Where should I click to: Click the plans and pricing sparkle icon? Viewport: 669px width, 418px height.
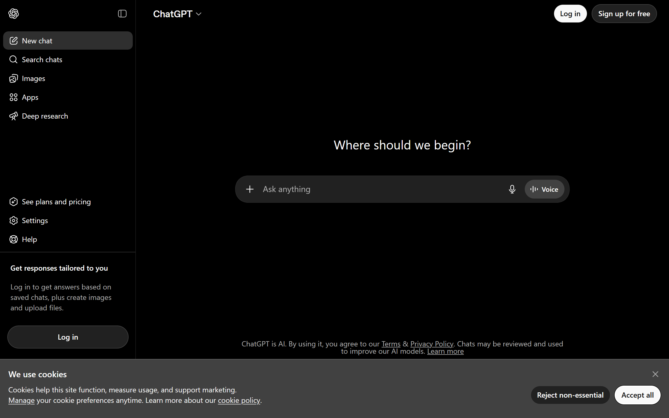pos(13,201)
